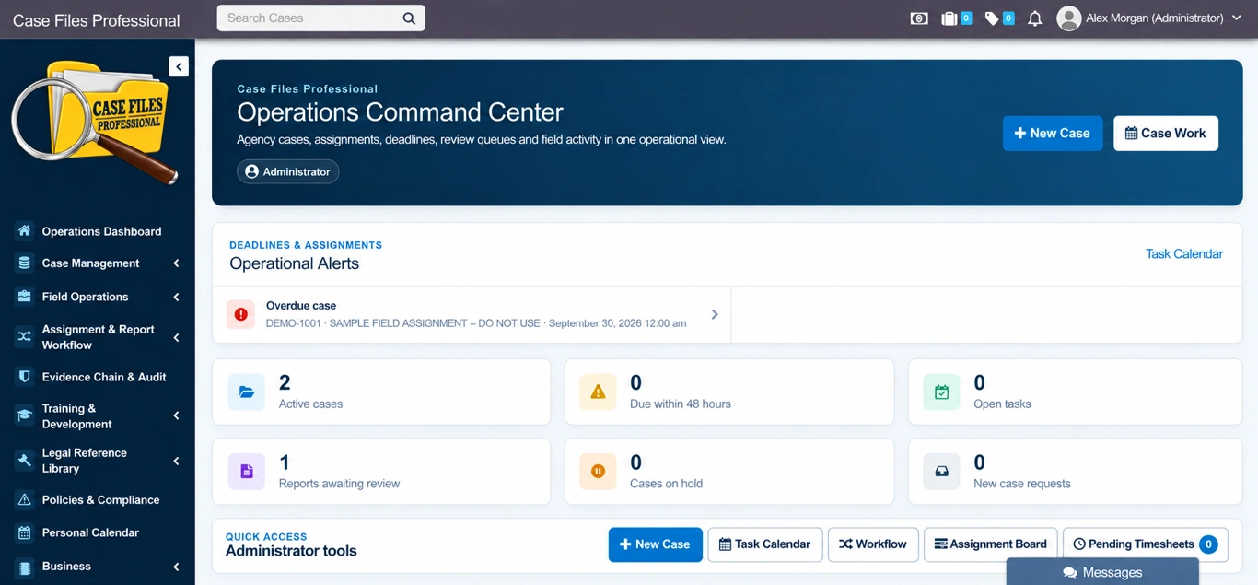1258x585 pixels.
Task: Click the Policies & Compliance warning icon
Action: pyautogui.click(x=25, y=500)
